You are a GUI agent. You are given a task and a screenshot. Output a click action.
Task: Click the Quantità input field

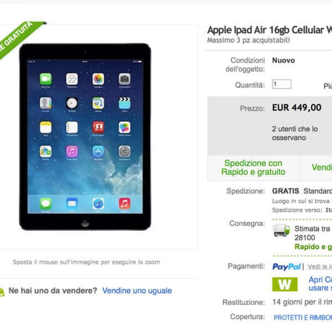point(282,84)
